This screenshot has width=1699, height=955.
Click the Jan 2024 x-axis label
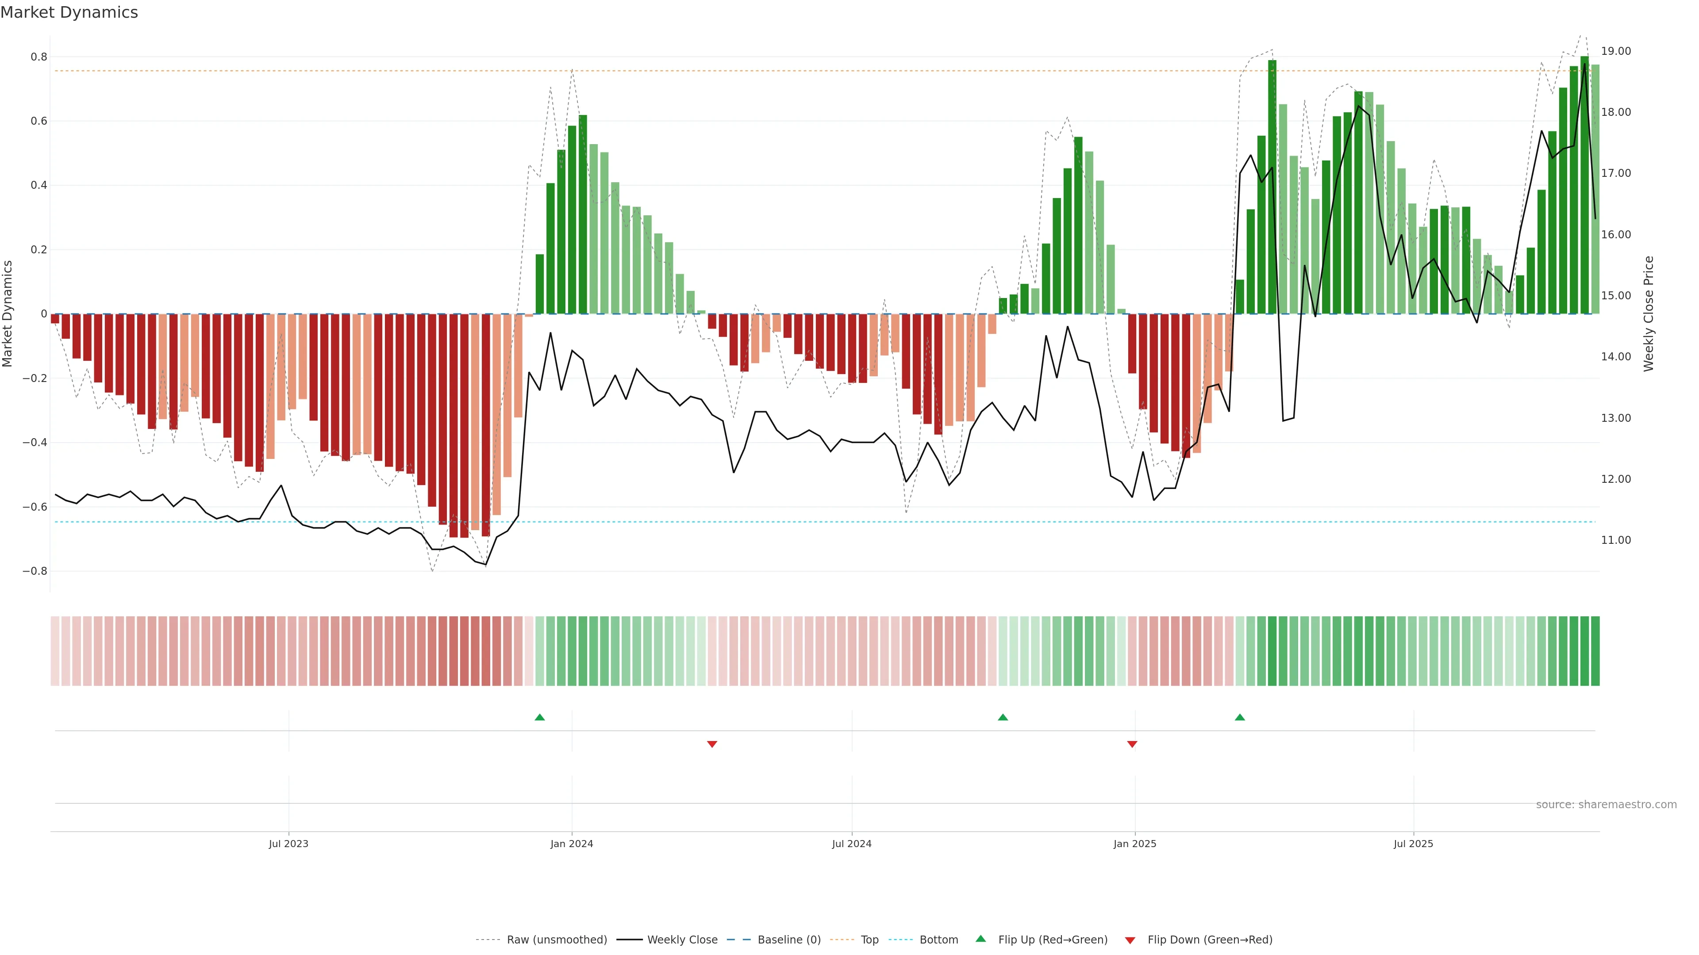pyautogui.click(x=572, y=844)
